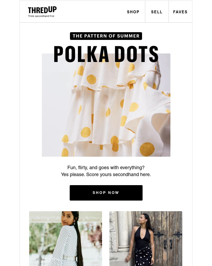Click the iron hinge on the wooden door
This screenshot has width=212, height=266.
pyautogui.click(x=159, y=234)
